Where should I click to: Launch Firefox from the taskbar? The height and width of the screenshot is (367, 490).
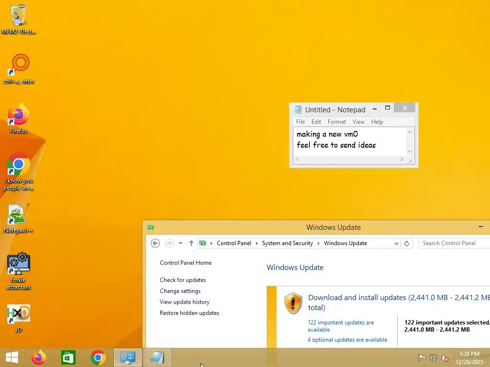(x=39, y=357)
